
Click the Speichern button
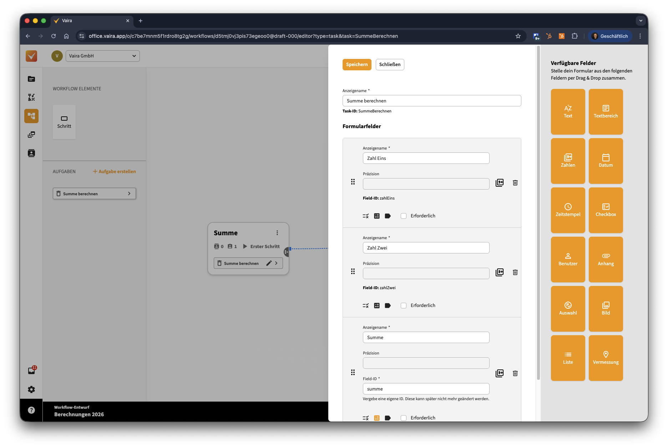pos(357,65)
